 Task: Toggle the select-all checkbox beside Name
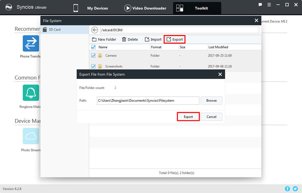tap(93, 47)
